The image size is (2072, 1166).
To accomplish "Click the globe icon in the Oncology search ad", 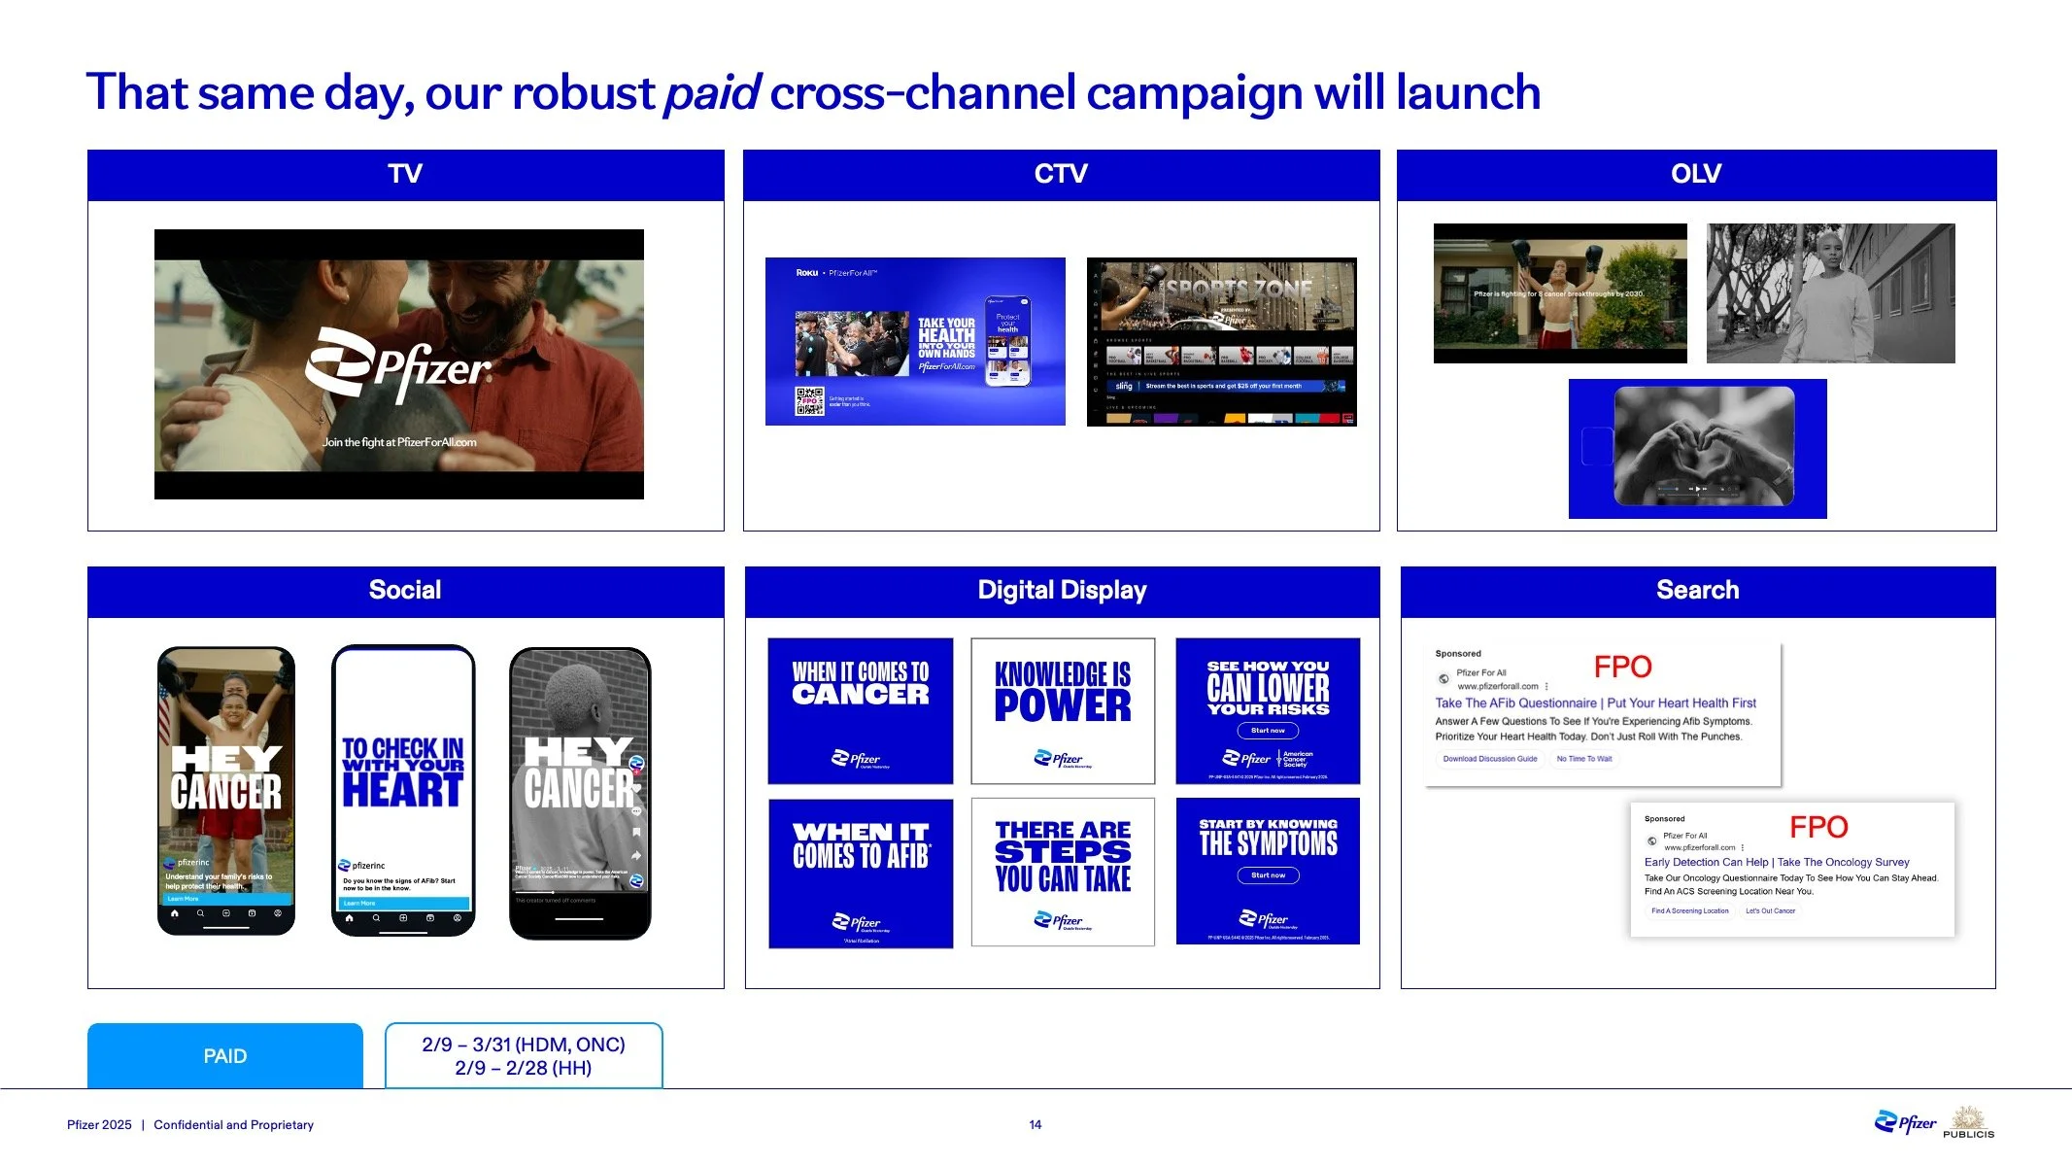I will tap(1651, 841).
